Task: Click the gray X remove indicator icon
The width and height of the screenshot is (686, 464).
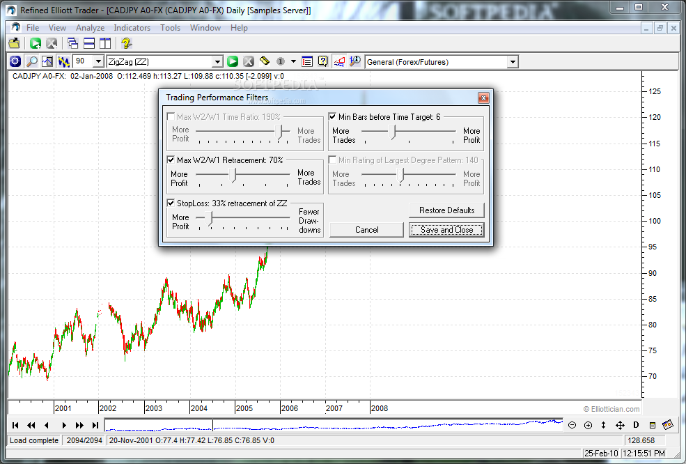Action: [249, 62]
